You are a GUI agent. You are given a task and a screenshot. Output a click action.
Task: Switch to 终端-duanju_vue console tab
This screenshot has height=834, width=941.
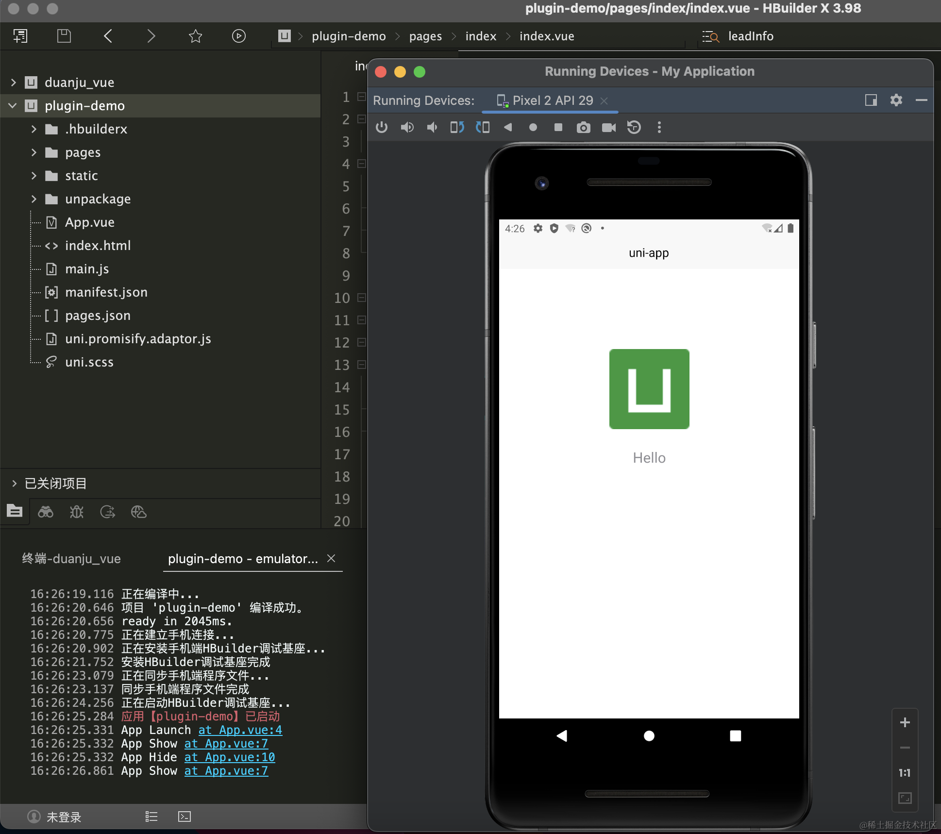coord(71,559)
